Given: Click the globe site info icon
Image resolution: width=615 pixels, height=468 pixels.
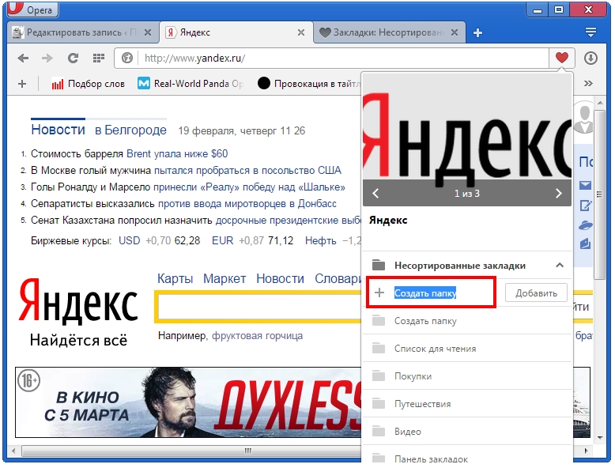Looking at the screenshot, I should 127,58.
